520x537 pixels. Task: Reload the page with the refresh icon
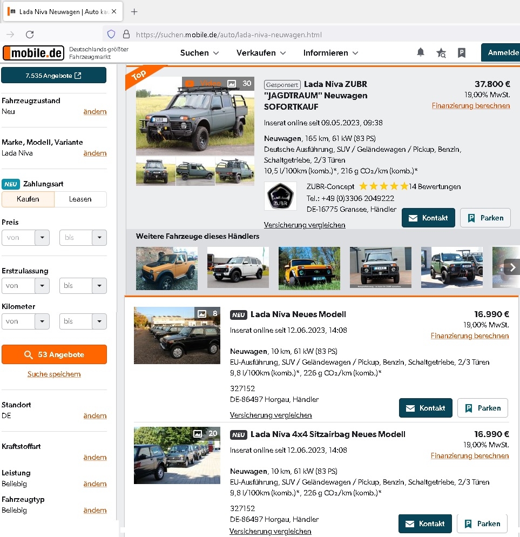point(30,34)
